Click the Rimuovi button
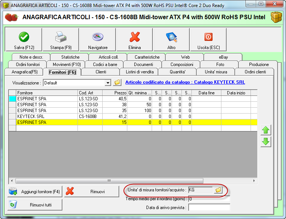 click(x=92, y=191)
